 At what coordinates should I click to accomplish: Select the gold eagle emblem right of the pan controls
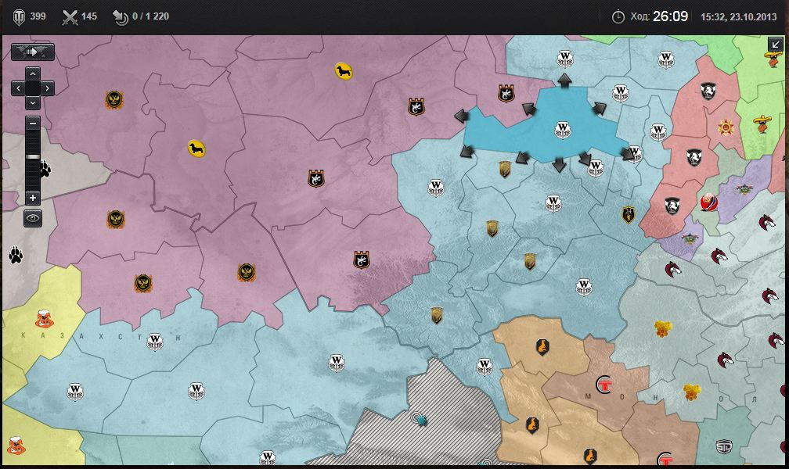coord(114,99)
